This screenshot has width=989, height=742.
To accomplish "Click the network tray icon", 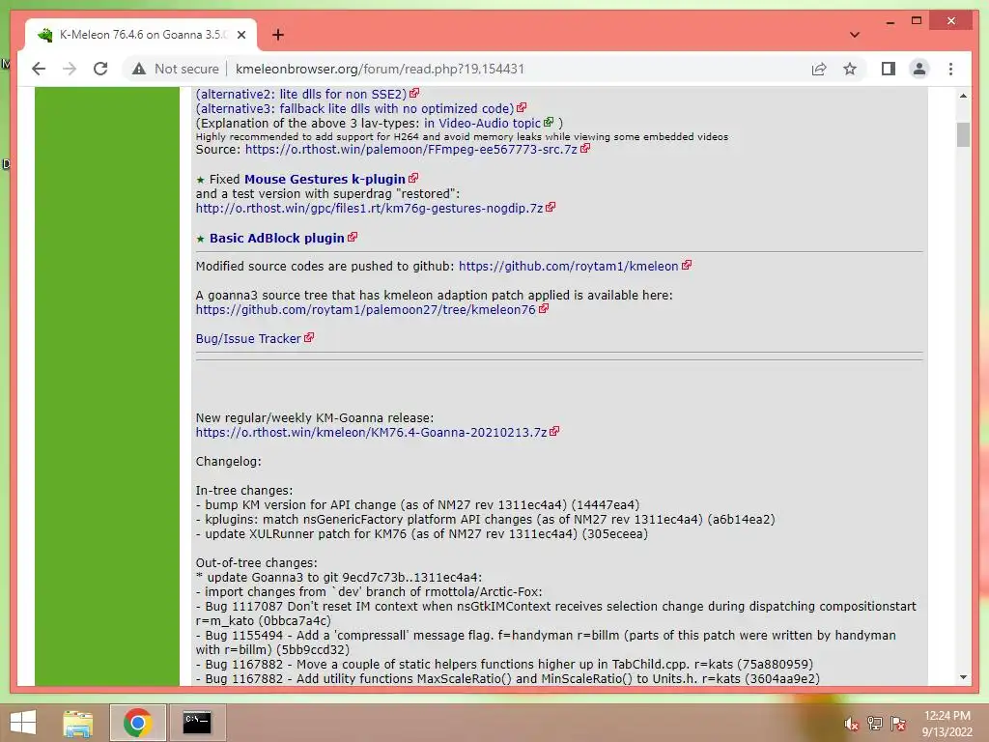I will (875, 724).
